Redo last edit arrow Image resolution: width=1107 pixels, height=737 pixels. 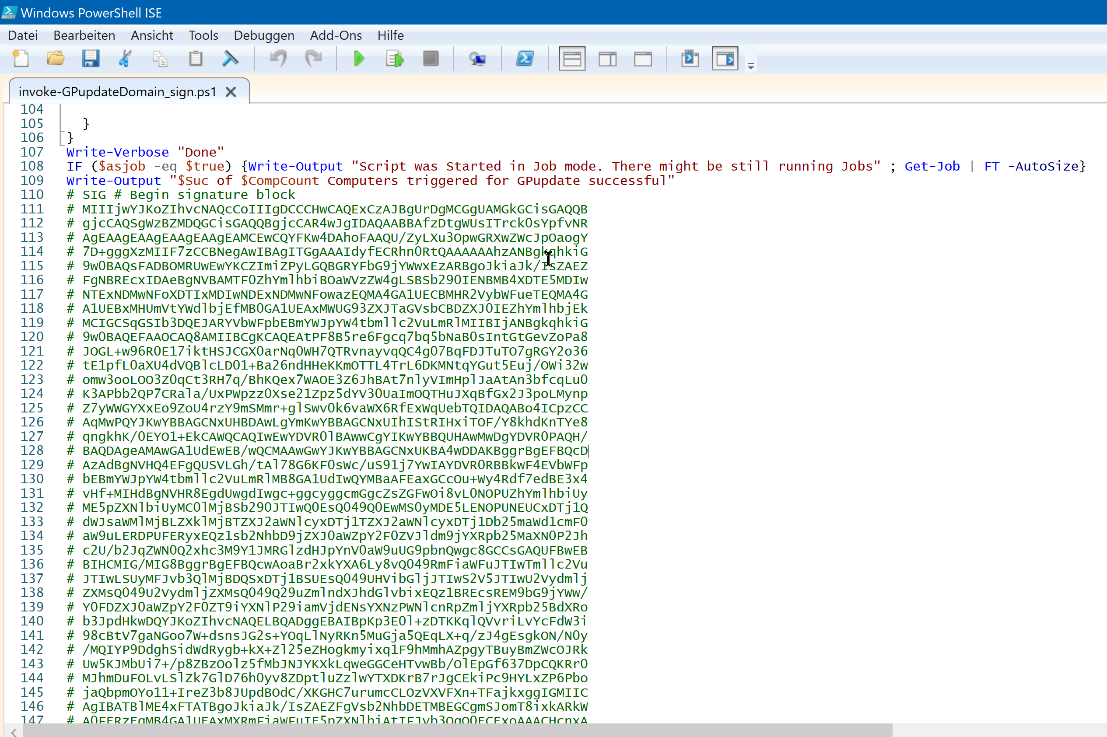click(313, 59)
